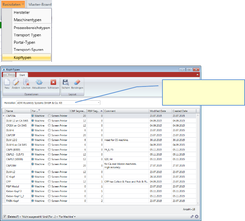
Task: Maximize the Kopf-Typen window
Action: pos(189,70)
